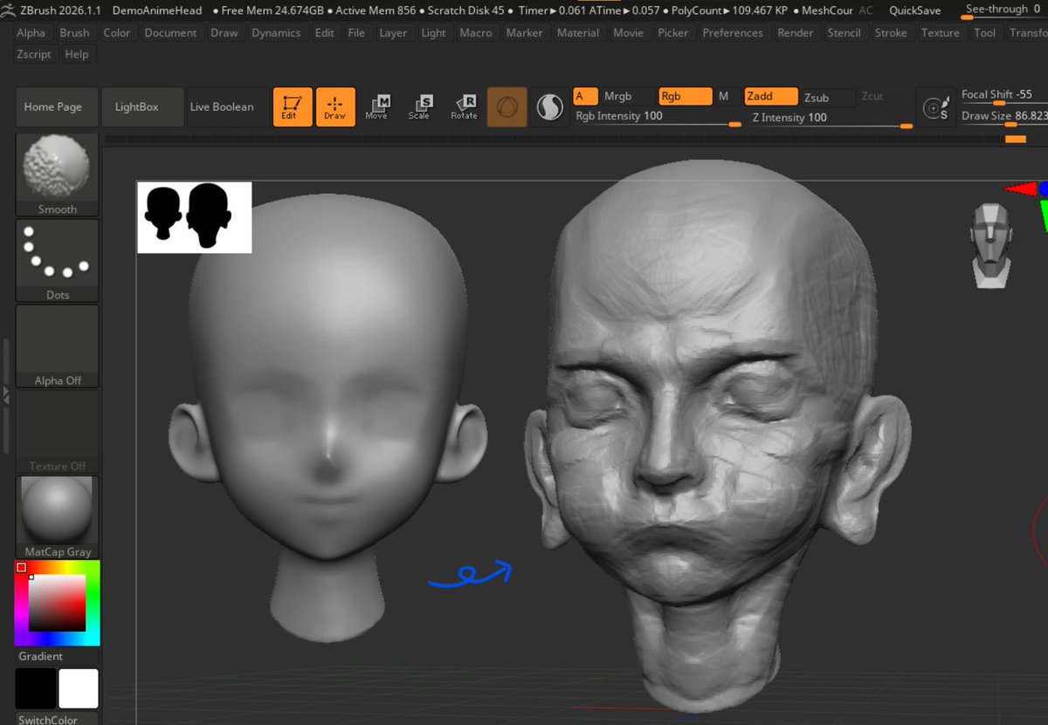1048x725 pixels.
Task: Open the Stroke menu
Action: click(891, 33)
